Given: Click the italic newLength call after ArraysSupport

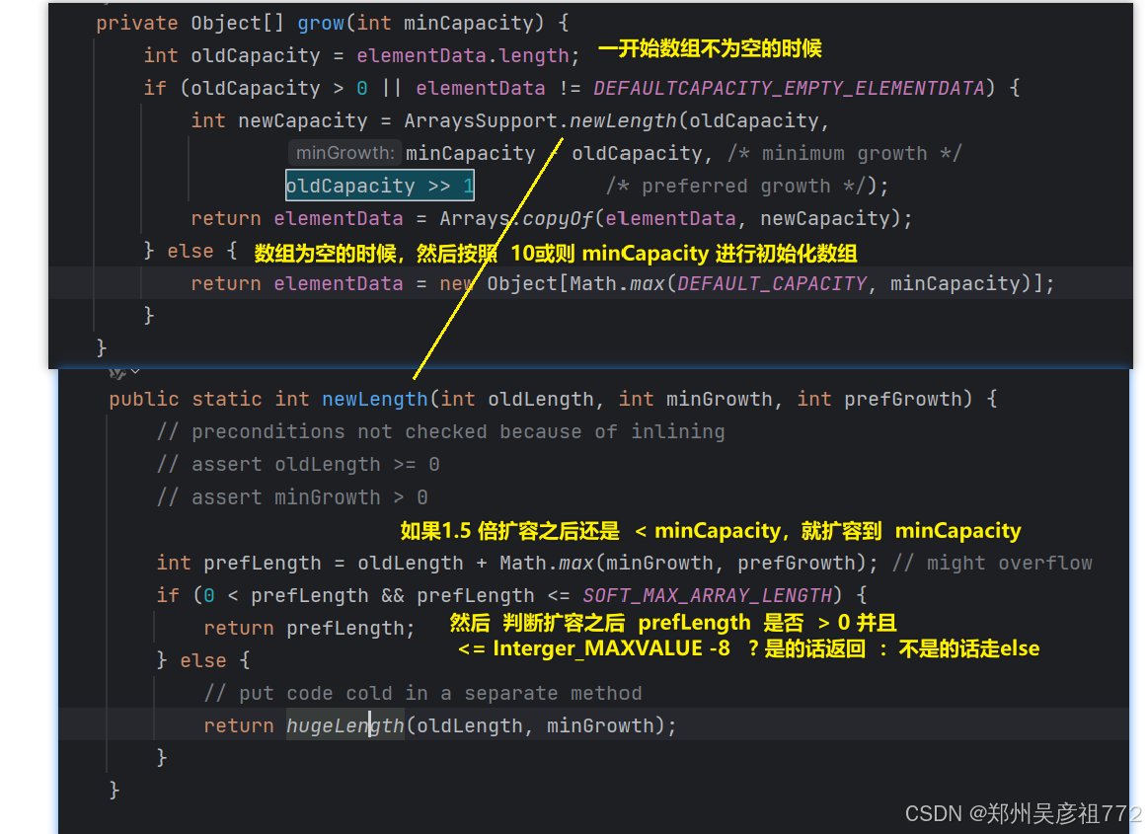Looking at the screenshot, I should point(623,120).
